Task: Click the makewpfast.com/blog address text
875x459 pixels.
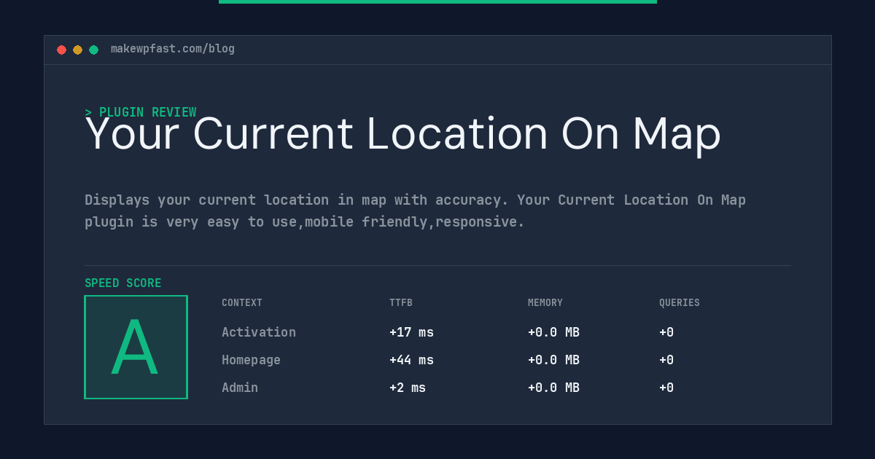Action: [x=173, y=49]
